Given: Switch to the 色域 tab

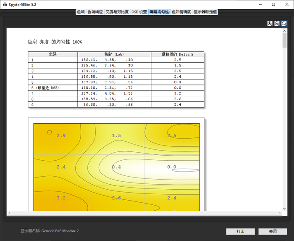Looking at the screenshot, I should (81, 12).
